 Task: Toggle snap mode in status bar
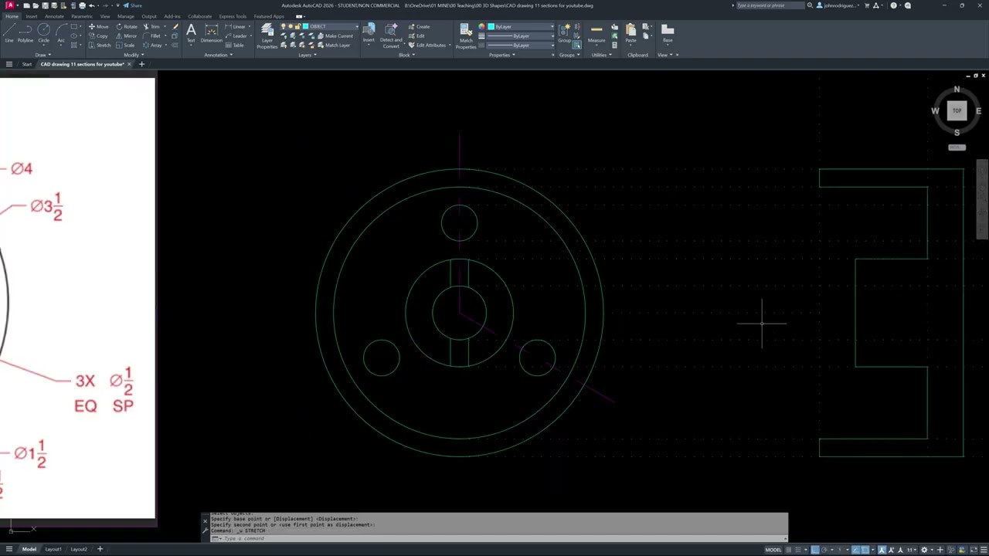[x=798, y=550]
